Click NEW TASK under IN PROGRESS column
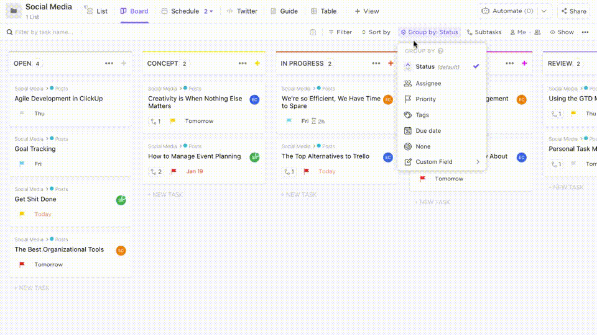The height and width of the screenshot is (335, 597). 299,194
